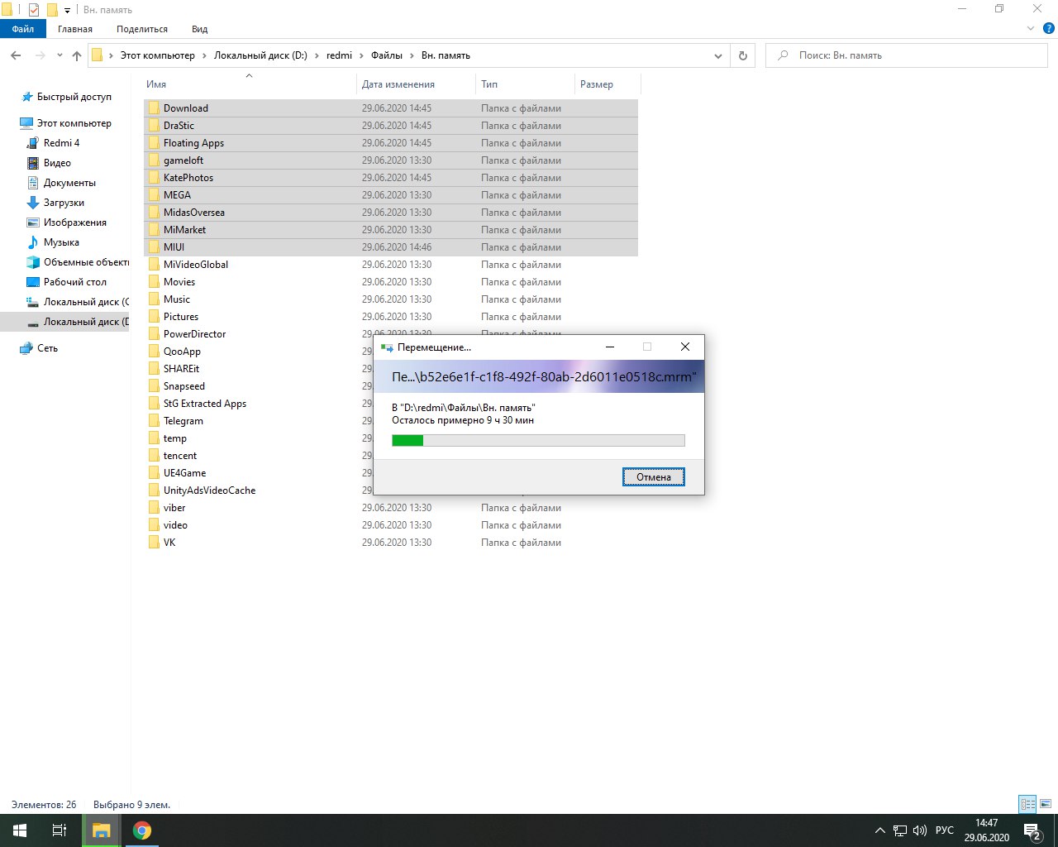Refresh the current folder view
The height and width of the screenshot is (847, 1058).
tap(742, 55)
